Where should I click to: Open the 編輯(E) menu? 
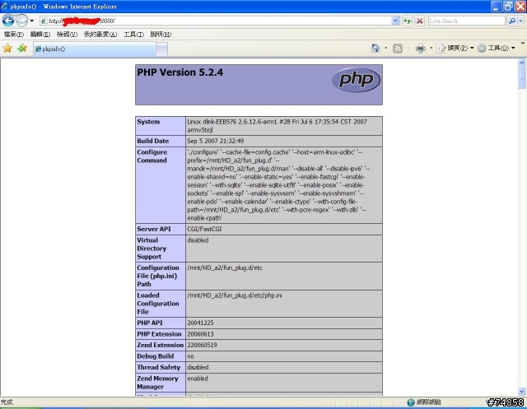coord(40,35)
